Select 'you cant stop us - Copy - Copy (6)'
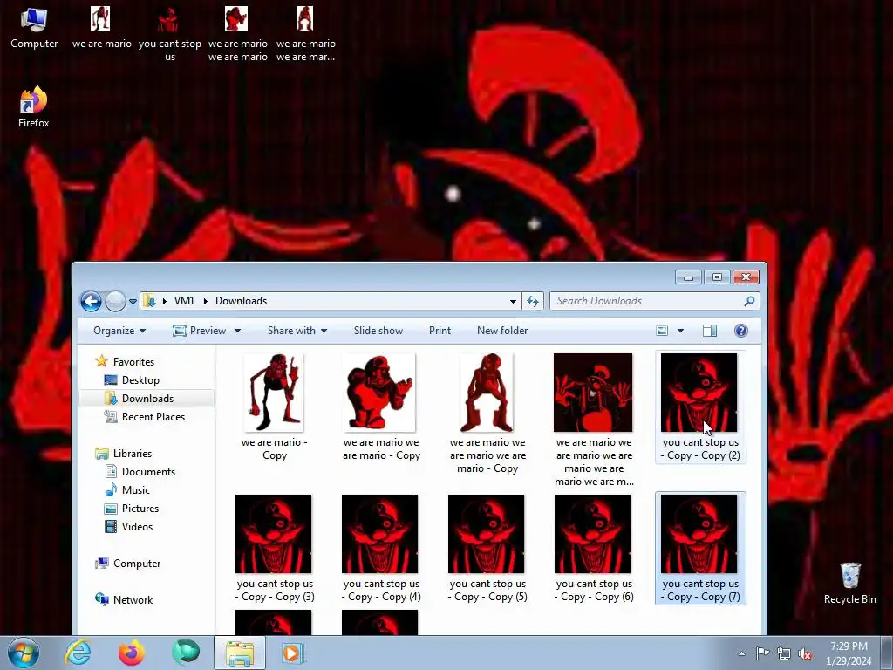The width and height of the screenshot is (893, 670). click(x=593, y=548)
